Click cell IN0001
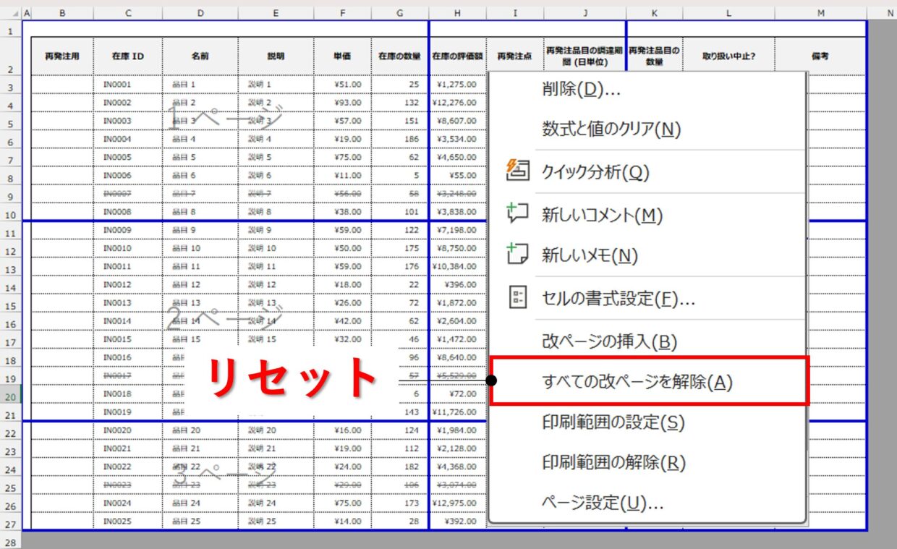The width and height of the screenshot is (897, 549). [x=128, y=85]
